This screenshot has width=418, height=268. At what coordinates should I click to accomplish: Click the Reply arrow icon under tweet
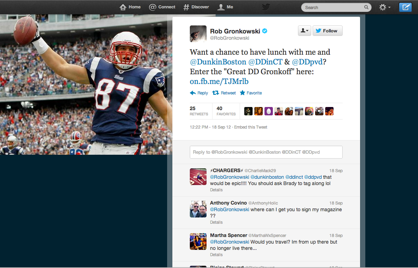click(193, 93)
